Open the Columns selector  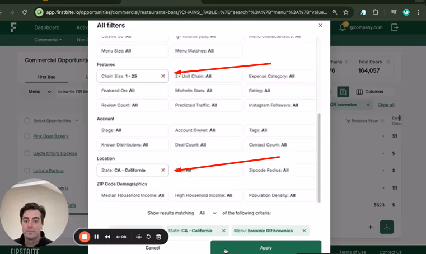pos(369,92)
